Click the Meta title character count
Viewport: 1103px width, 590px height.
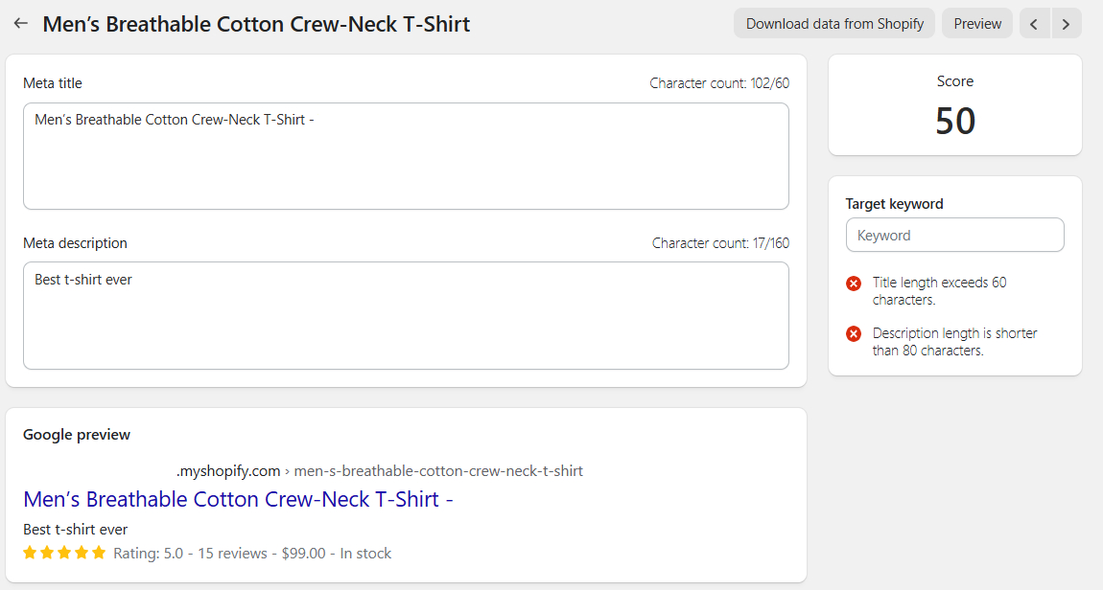click(x=719, y=83)
